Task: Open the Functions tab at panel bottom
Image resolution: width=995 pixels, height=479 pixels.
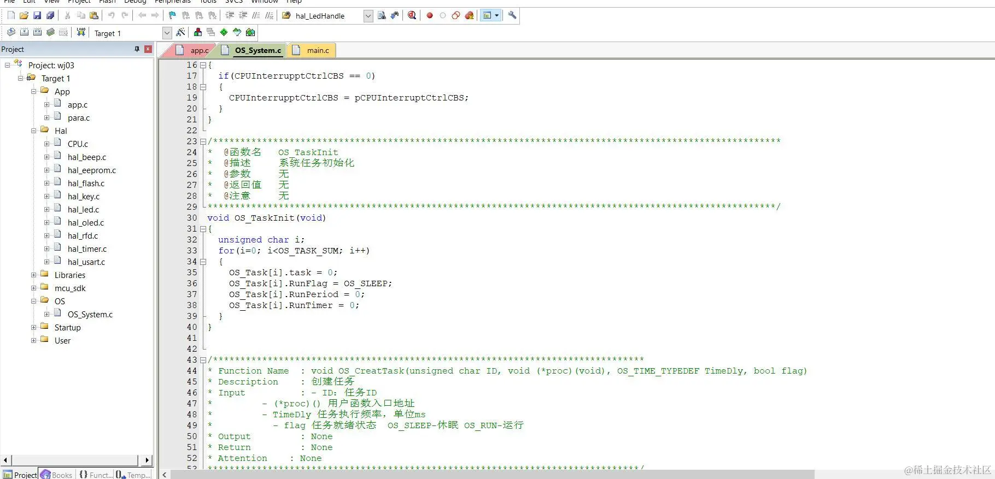Action: [x=96, y=475]
